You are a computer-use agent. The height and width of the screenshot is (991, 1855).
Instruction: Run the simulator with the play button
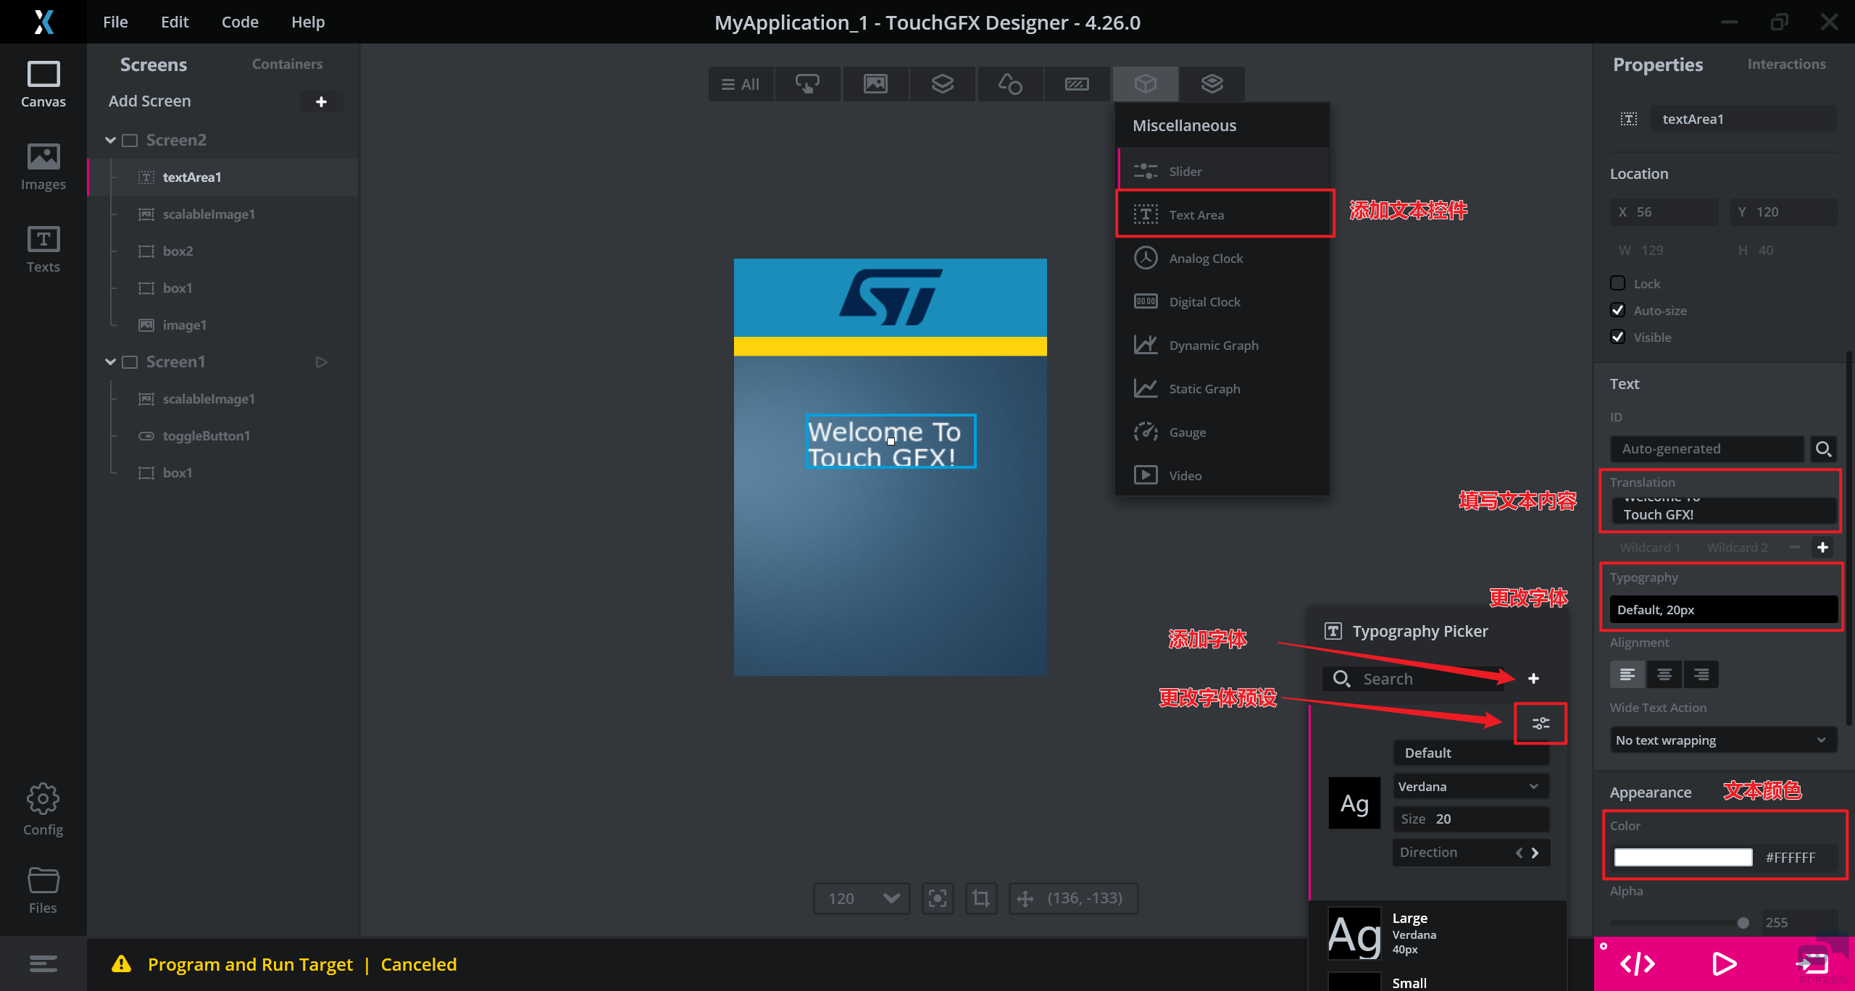click(x=1724, y=963)
